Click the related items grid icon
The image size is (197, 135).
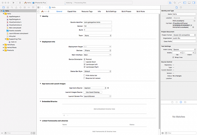[x=39, y=7]
